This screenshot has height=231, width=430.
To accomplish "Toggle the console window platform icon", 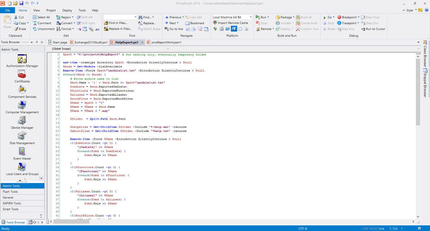I will point(240,29).
